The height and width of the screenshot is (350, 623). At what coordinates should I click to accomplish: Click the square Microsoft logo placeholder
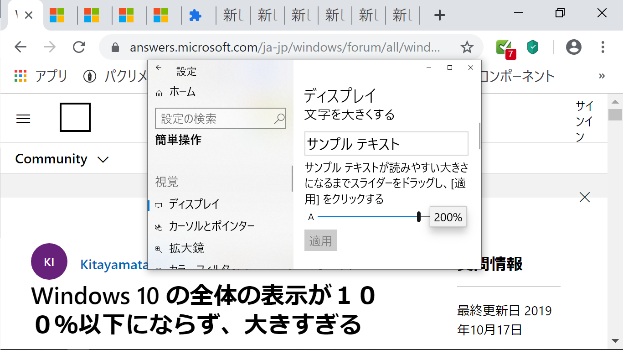(75, 117)
